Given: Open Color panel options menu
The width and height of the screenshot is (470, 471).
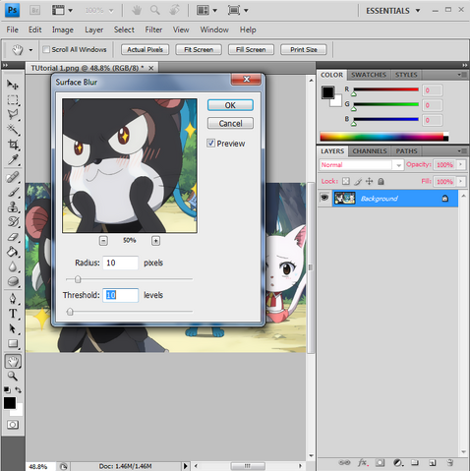Looking at the screenshot, I should pyautogui.click(x=462, y=75).
